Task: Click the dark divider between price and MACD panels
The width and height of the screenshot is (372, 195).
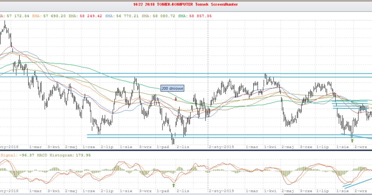Action: click(x=186, y=150)
